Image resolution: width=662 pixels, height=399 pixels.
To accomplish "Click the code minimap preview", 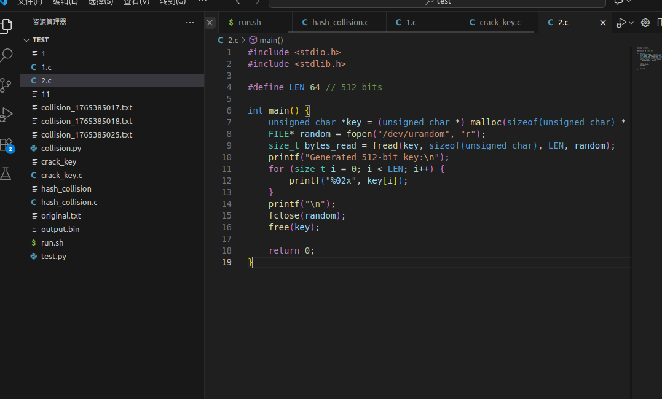I will [648, 57].
